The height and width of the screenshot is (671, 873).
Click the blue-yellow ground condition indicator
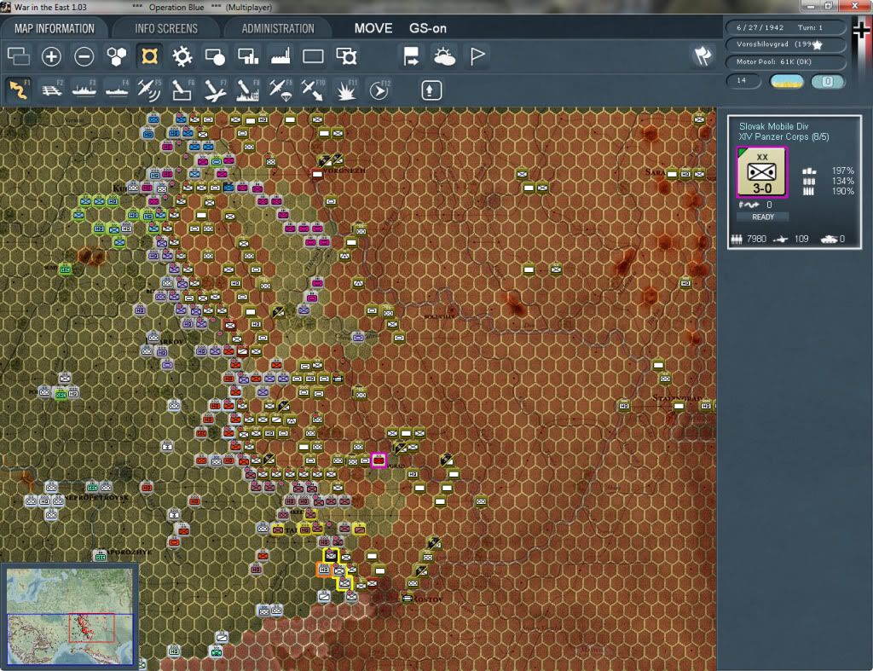[x=786, y=82]
